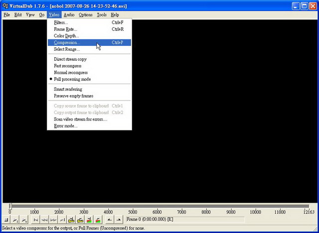
Task: Select Compression... in Video menu
Action: 89,42
